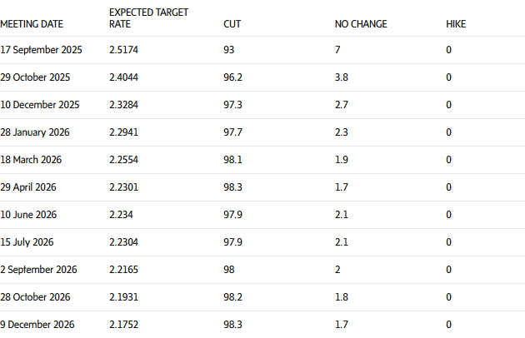525x338 pixels.
Task: Select the 2.4044 expected rate value
Action: [x=126, y=77]
